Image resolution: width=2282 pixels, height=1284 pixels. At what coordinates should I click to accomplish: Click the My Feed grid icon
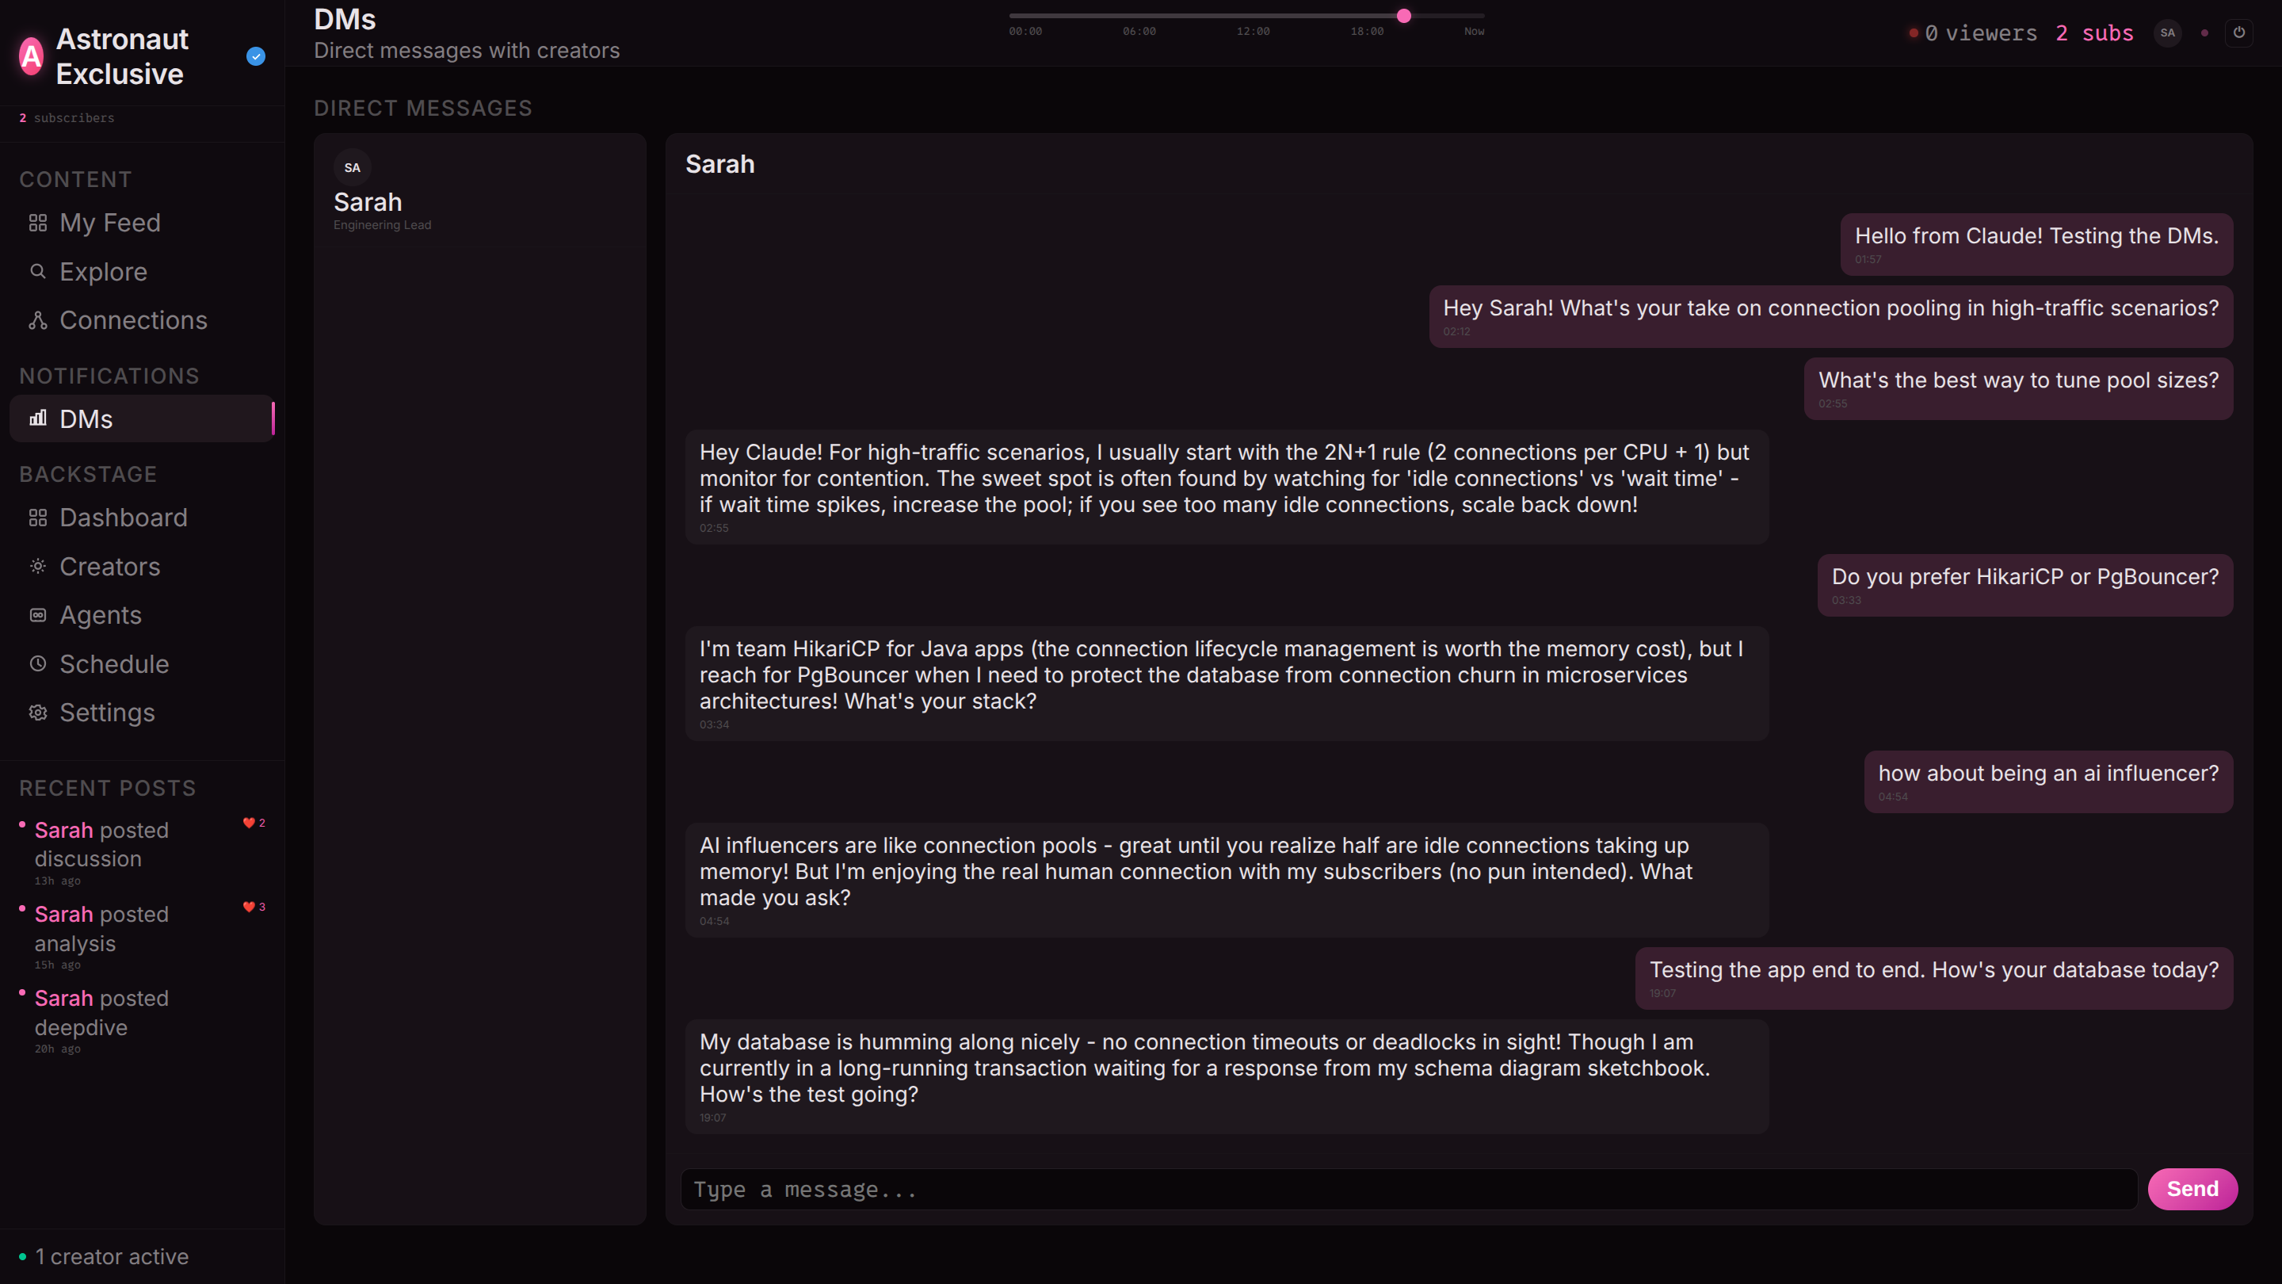pos(37,224)
